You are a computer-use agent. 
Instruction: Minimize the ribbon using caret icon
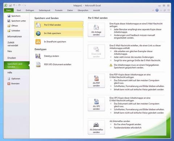153,10
